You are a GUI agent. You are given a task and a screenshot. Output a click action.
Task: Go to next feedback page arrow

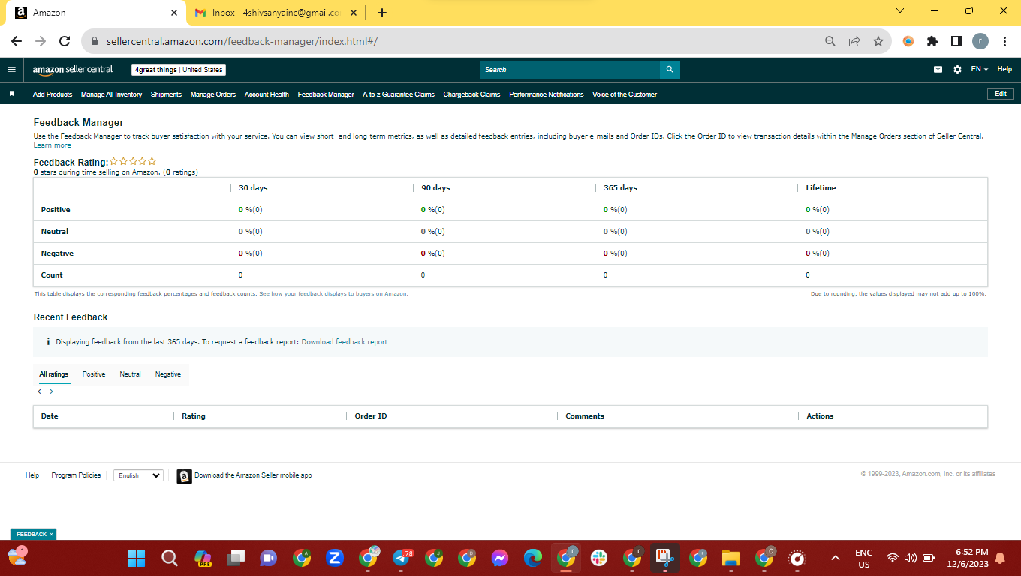point(51,391)
